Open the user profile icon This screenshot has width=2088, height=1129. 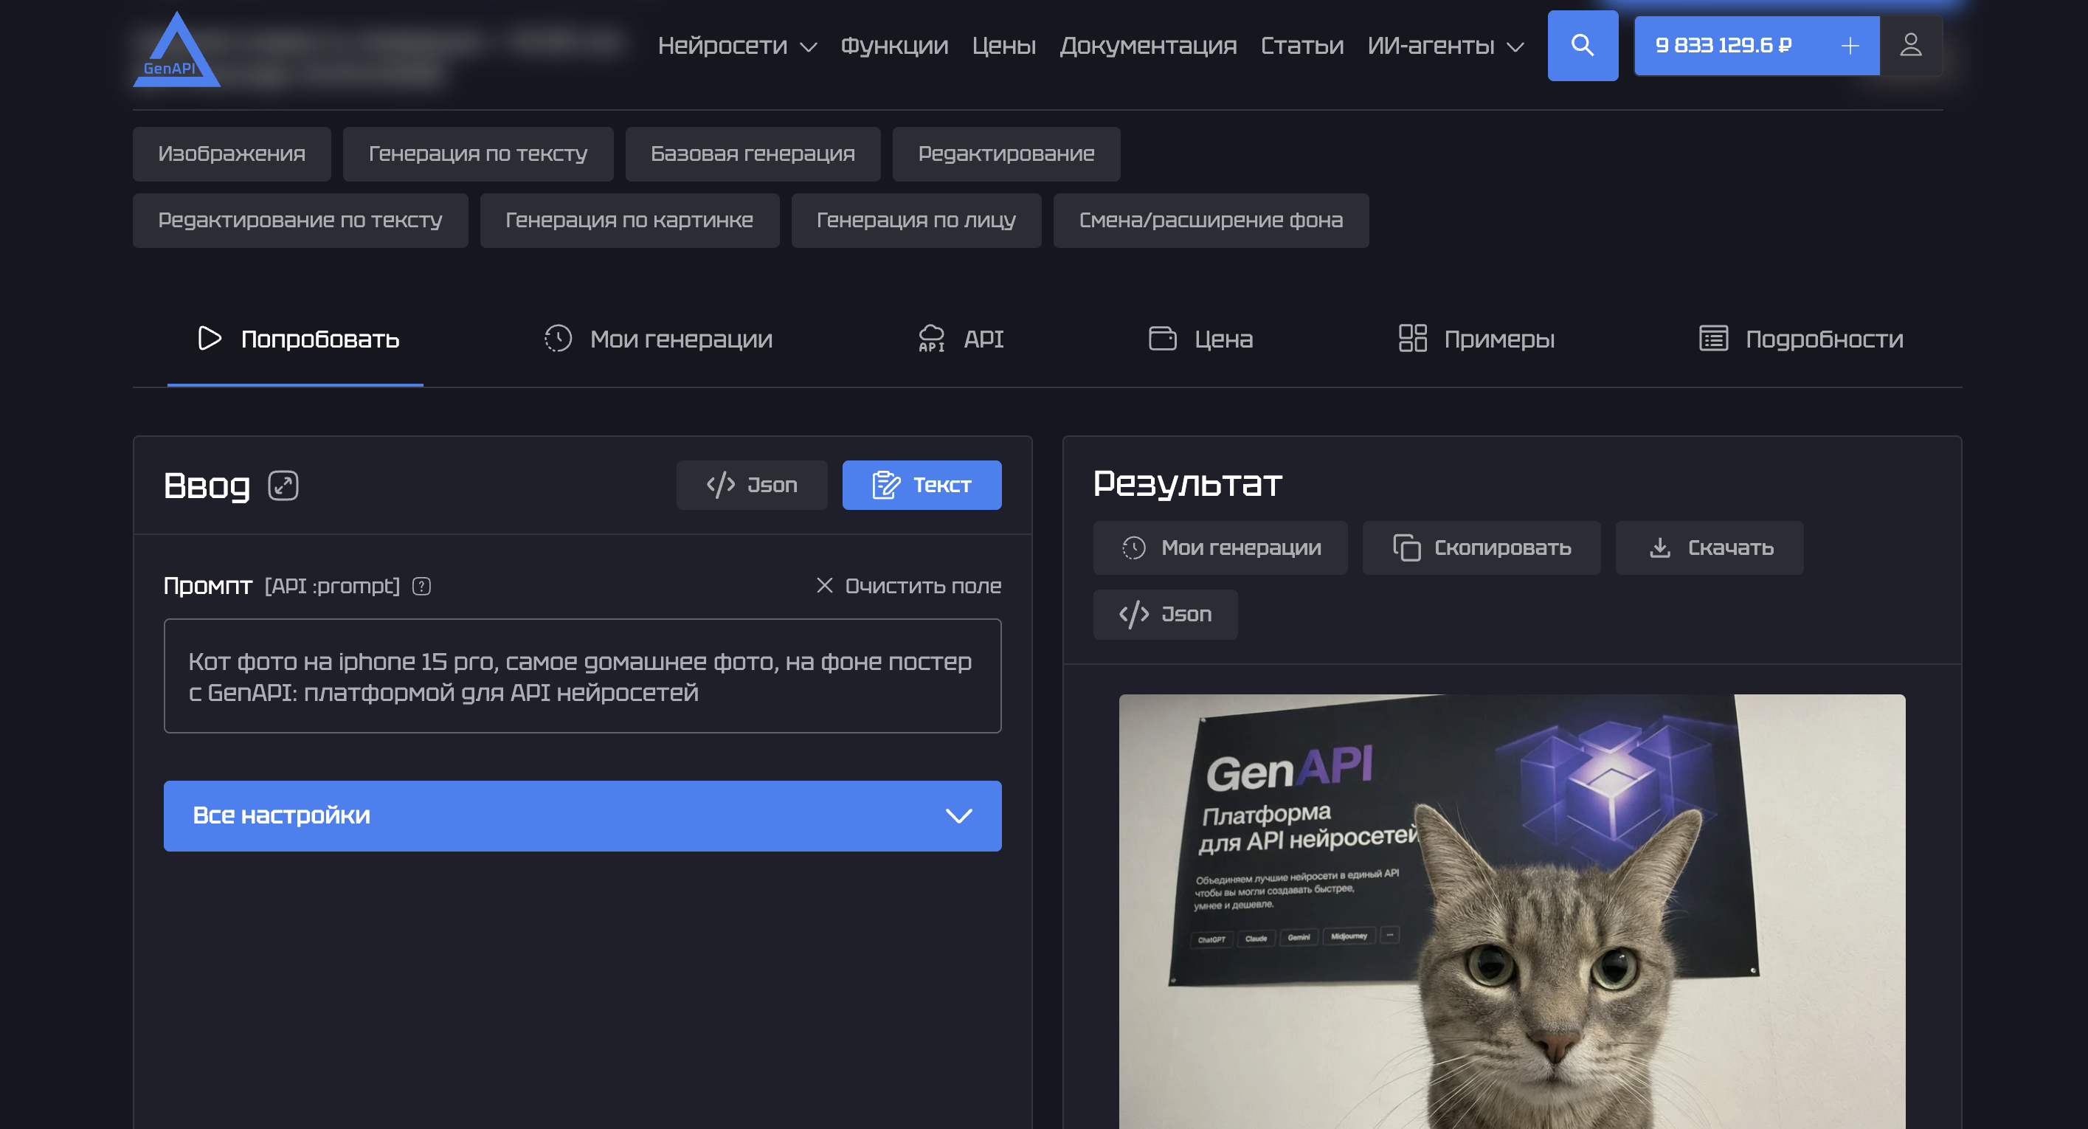pos(1910,46)
